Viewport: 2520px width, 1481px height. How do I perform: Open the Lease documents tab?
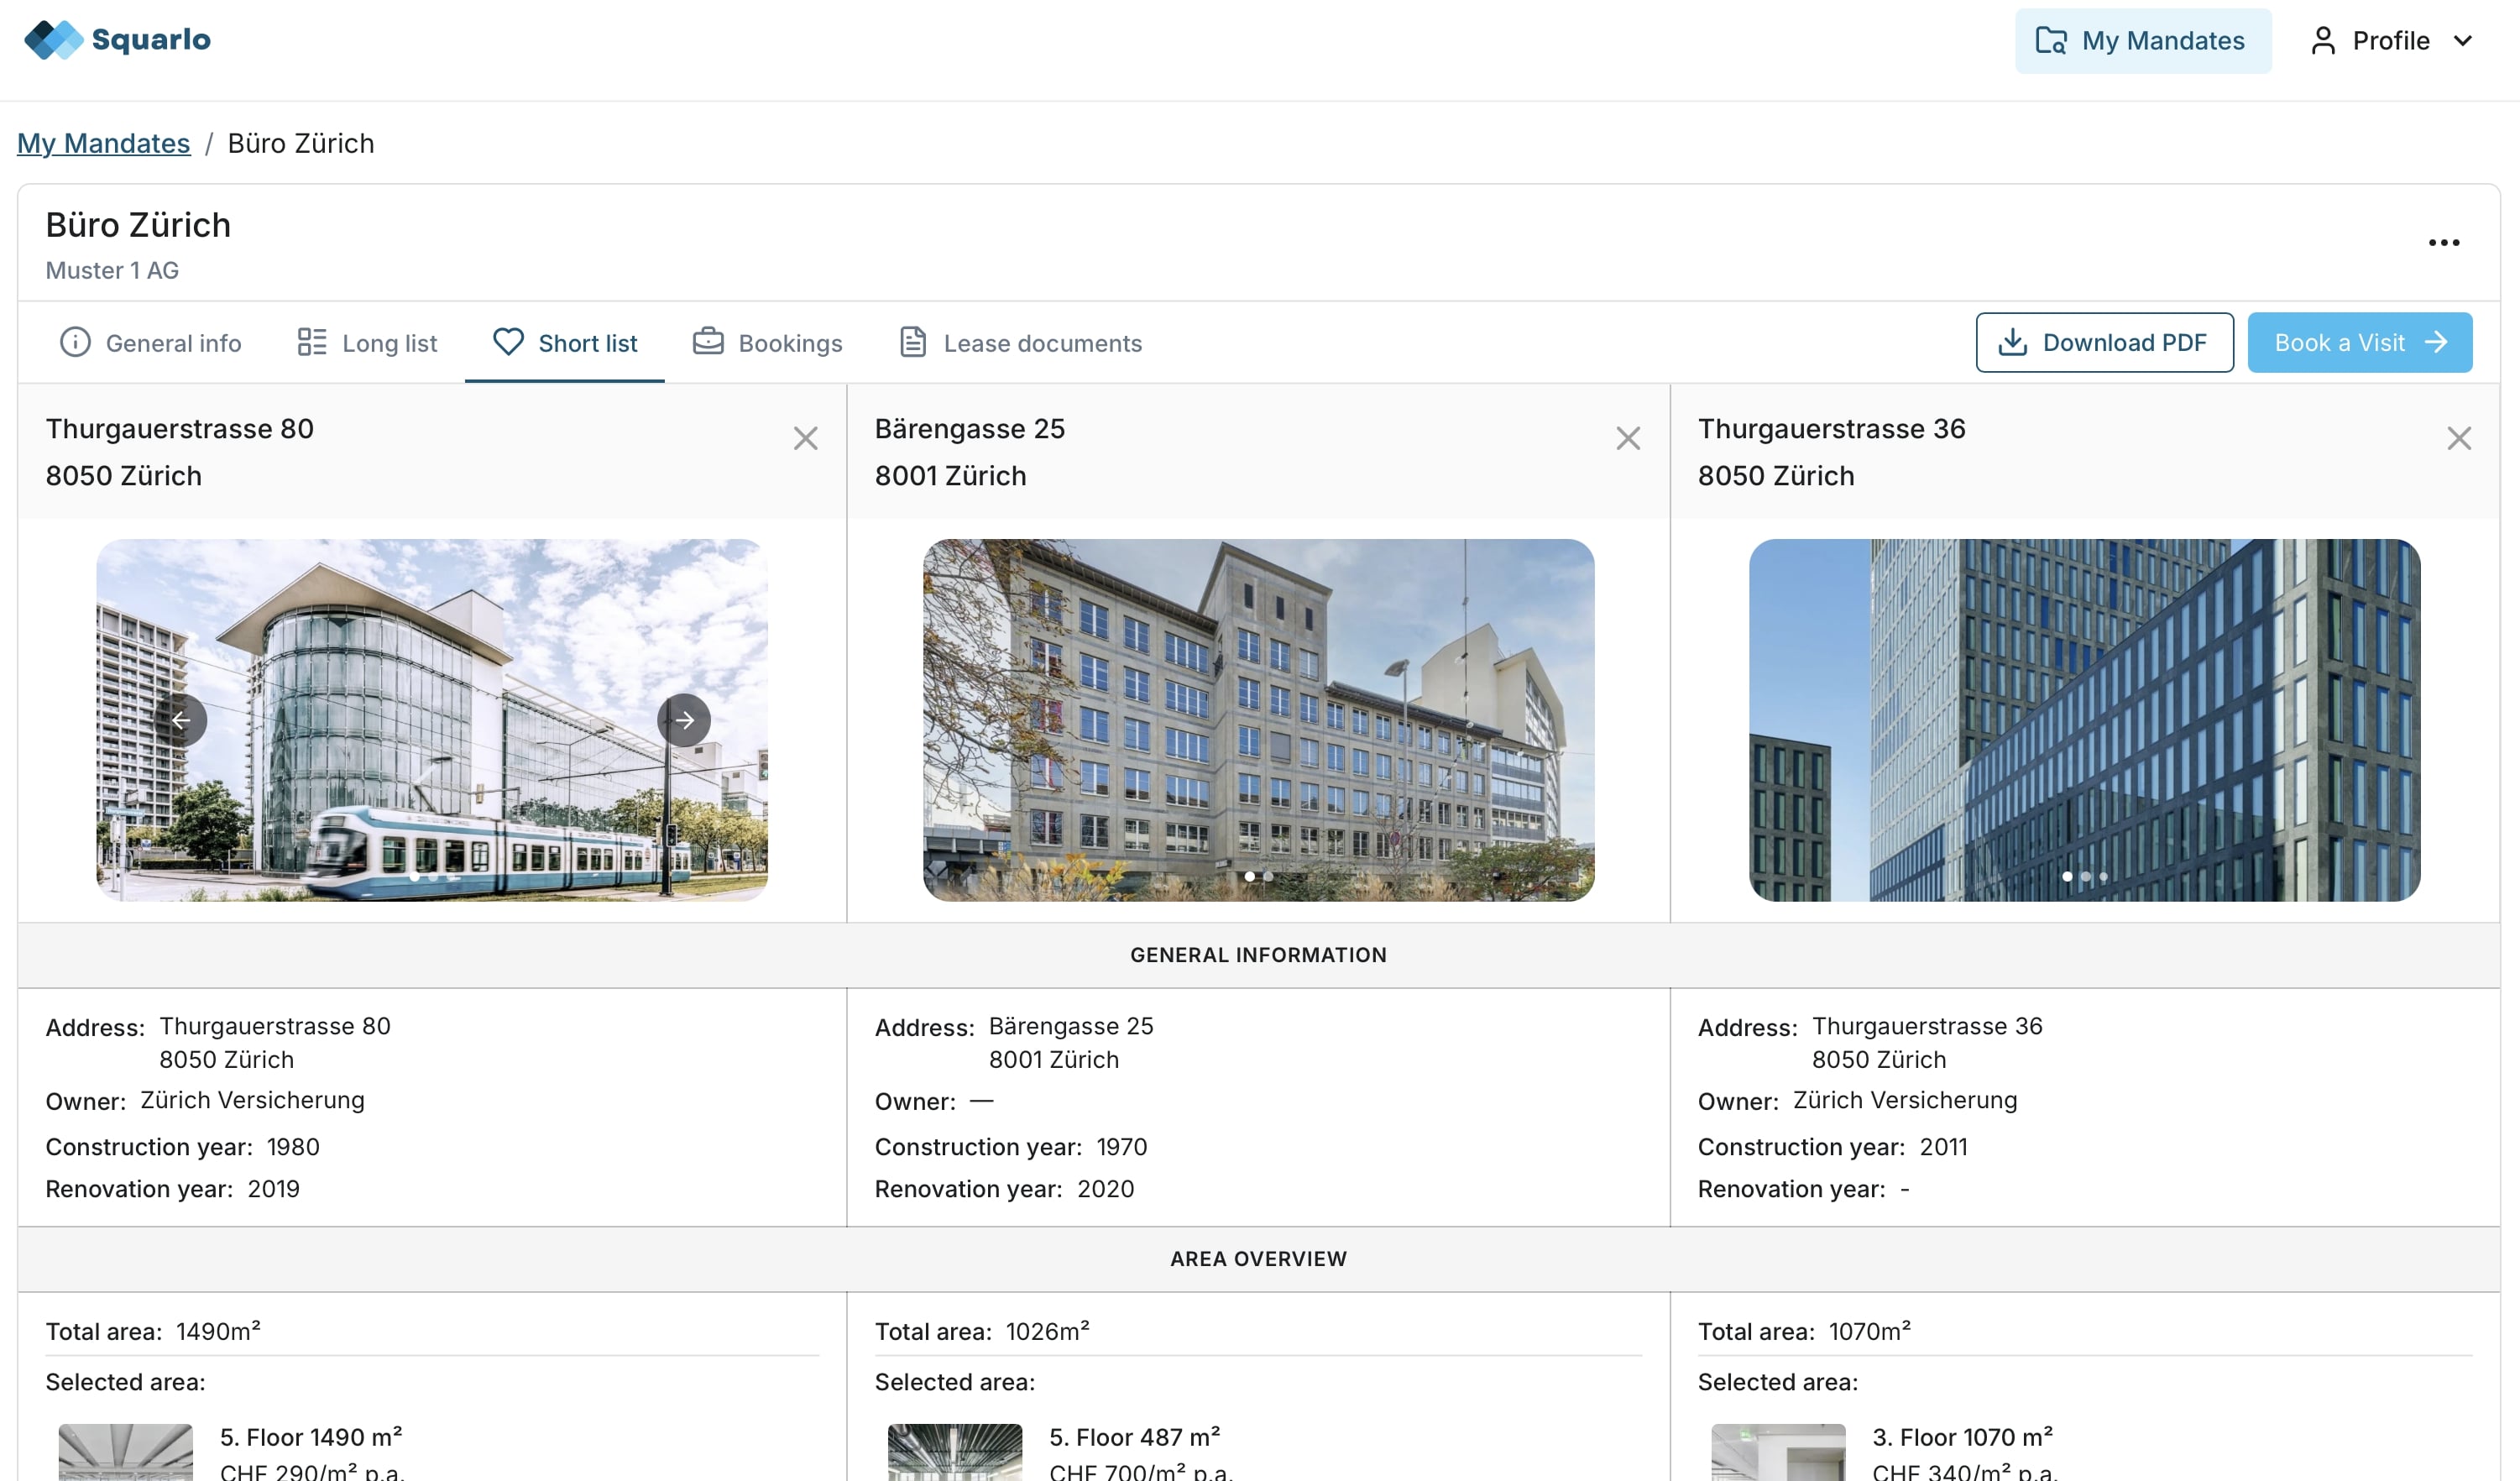(1020, 343)
